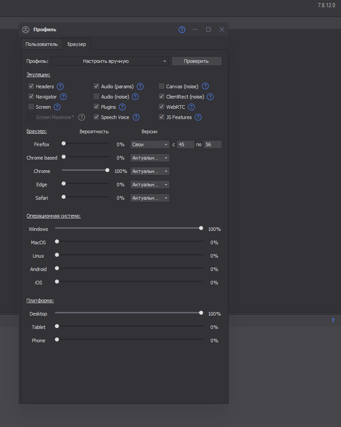The height and width of the screenshot is (427, 341).
Task: Uncheck the Headers checkbox
Action: point(31,86)
